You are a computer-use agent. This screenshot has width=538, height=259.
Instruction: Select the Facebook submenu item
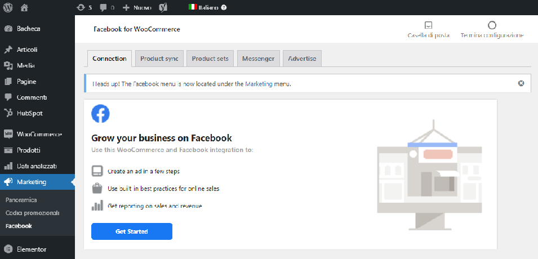pyautogui.click(x=19, y=226)
